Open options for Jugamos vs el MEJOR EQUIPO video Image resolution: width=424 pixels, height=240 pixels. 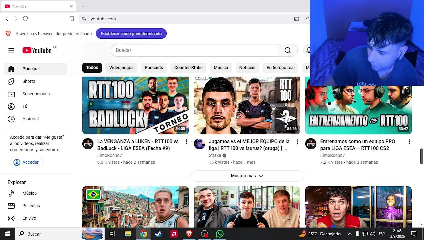[x=298, y=142]
